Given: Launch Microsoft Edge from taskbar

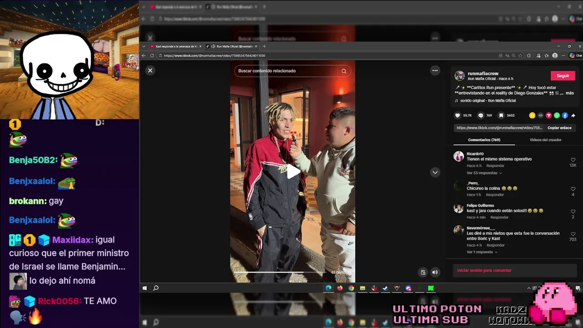Looking at the screenshot, I should pyautogui.click(x=328, y=288).
